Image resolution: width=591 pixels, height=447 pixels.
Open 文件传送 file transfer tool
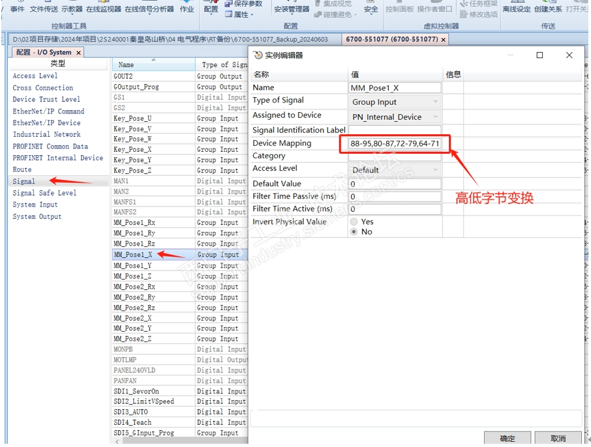[44, 9]
